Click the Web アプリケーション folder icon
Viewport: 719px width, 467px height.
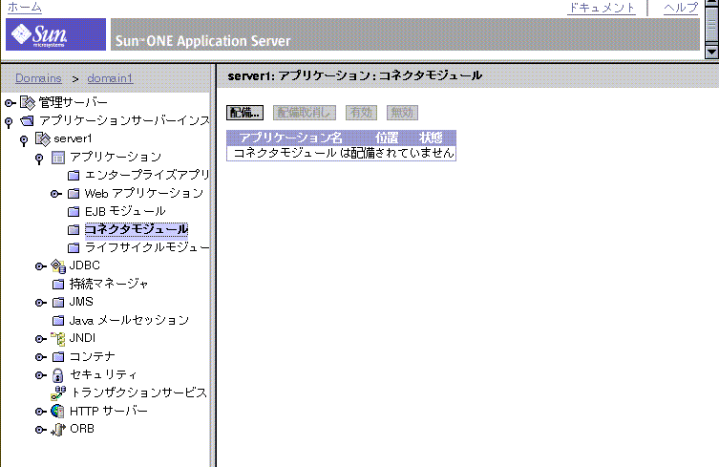[74, 194]
